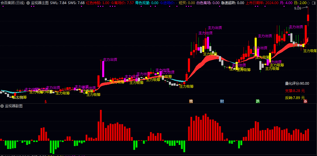
Task: Open the 跌 marker below the chart
Action: click(x=258, y=101)
